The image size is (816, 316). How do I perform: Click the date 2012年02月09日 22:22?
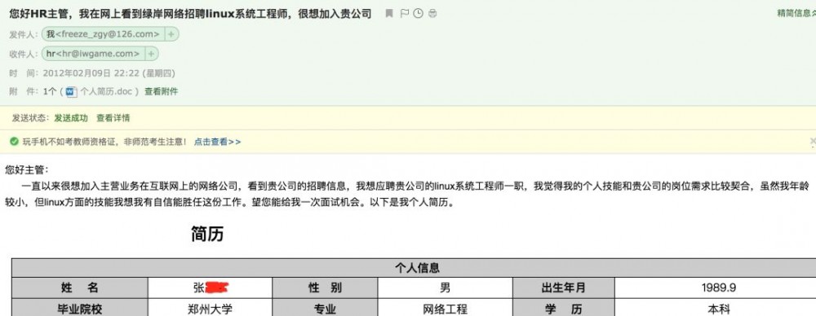tap(91, 73)
